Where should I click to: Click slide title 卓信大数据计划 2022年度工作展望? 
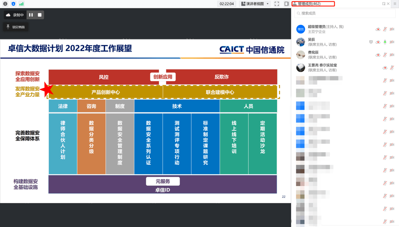click(x=70, y=48)
